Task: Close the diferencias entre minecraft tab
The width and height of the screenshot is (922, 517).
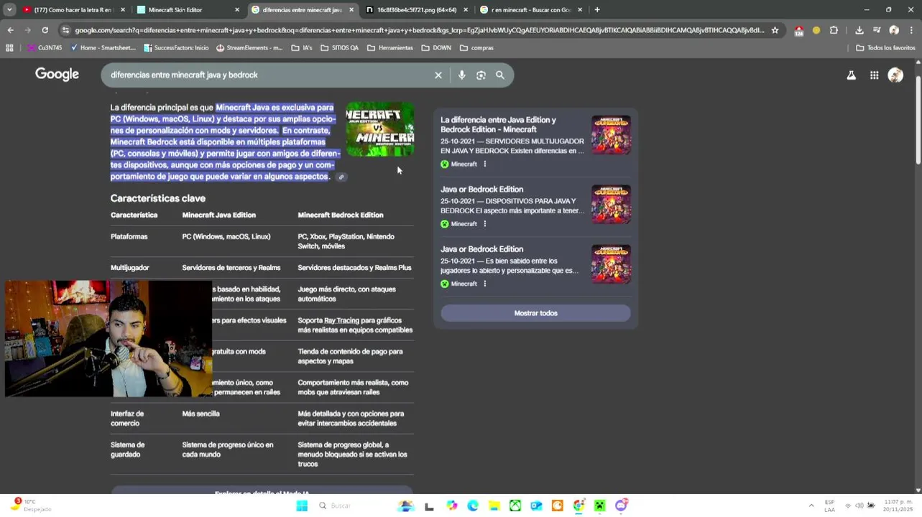Action: tap(351, 10)
